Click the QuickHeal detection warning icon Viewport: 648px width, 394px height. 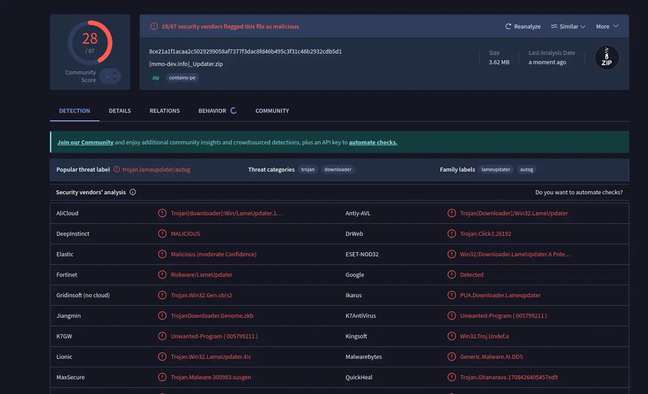[452, 377]
